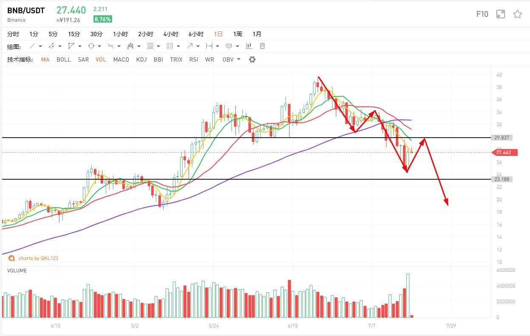The height and width of the screenshot is (336, 530).
Task: Expand chart to fullscreen
Action: coord(501,14)
